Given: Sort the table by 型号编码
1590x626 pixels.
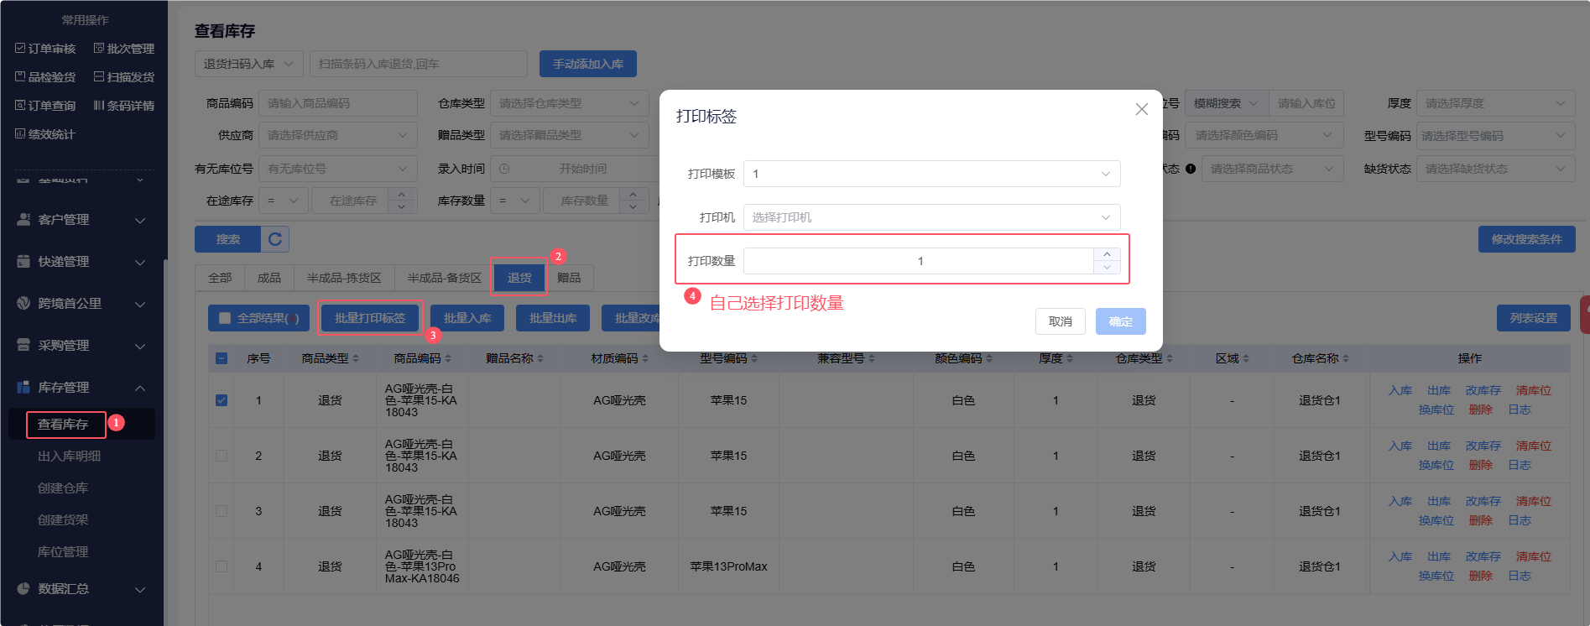Looking at the screenshot, I should pyautogui.click(x=754, y=359).
